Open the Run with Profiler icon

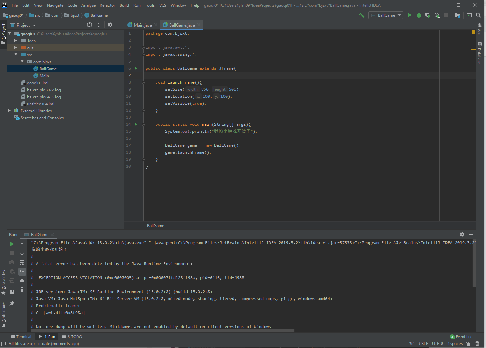coord(437,15)
